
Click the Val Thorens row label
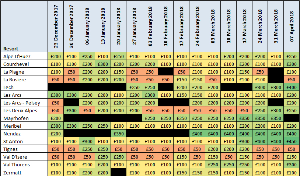click(x=24, y=164)
